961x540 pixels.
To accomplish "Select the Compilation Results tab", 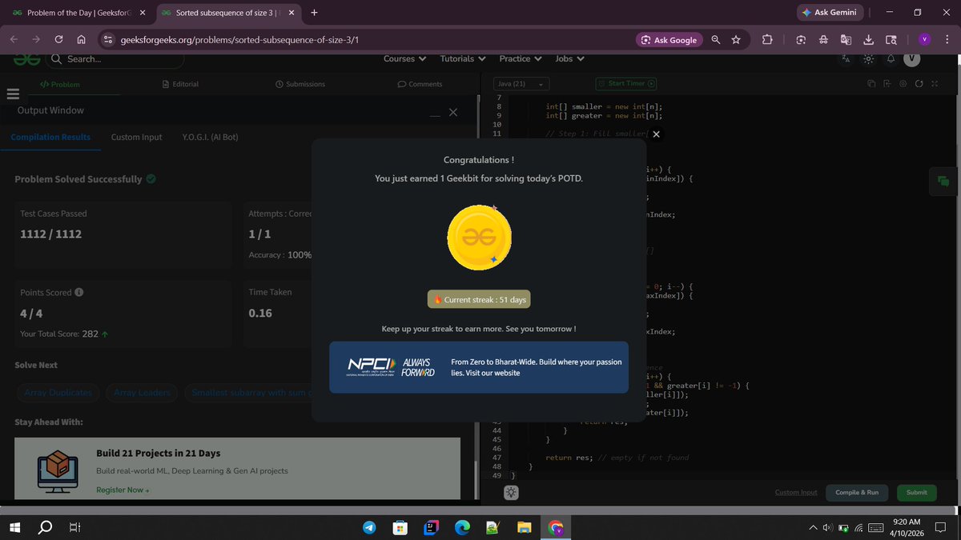I will [50, 137].
